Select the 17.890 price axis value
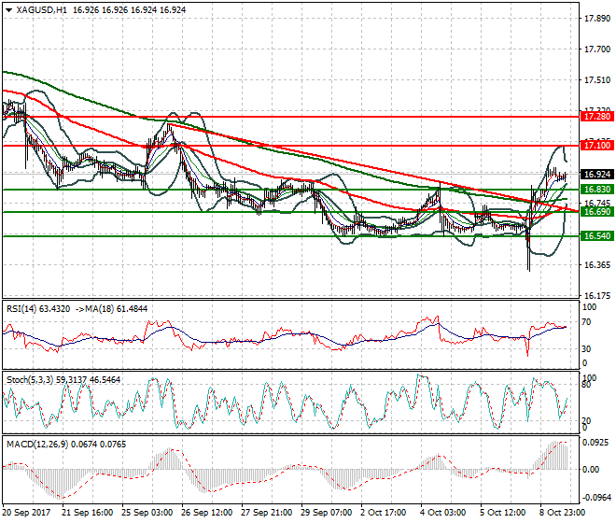This screenshot has width=616, height=523. tap(597, 19)
